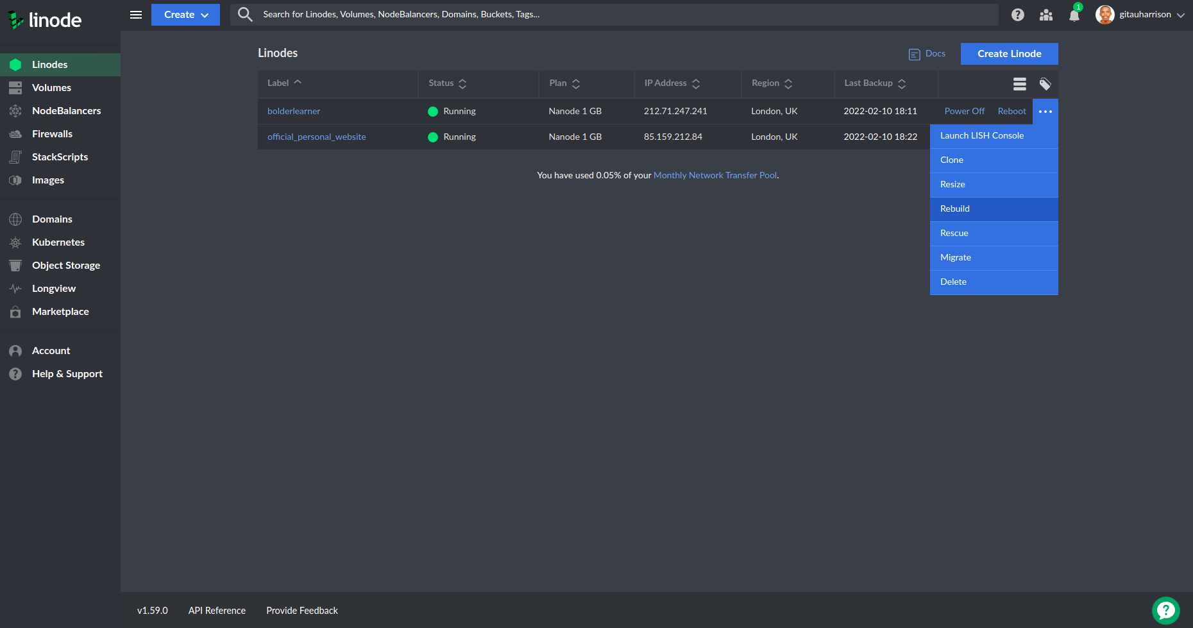The height and width of the screenshot is (628, 1193).
Task: Click backup date 2022-02-10 18:11
Action: tap(881, 111)
